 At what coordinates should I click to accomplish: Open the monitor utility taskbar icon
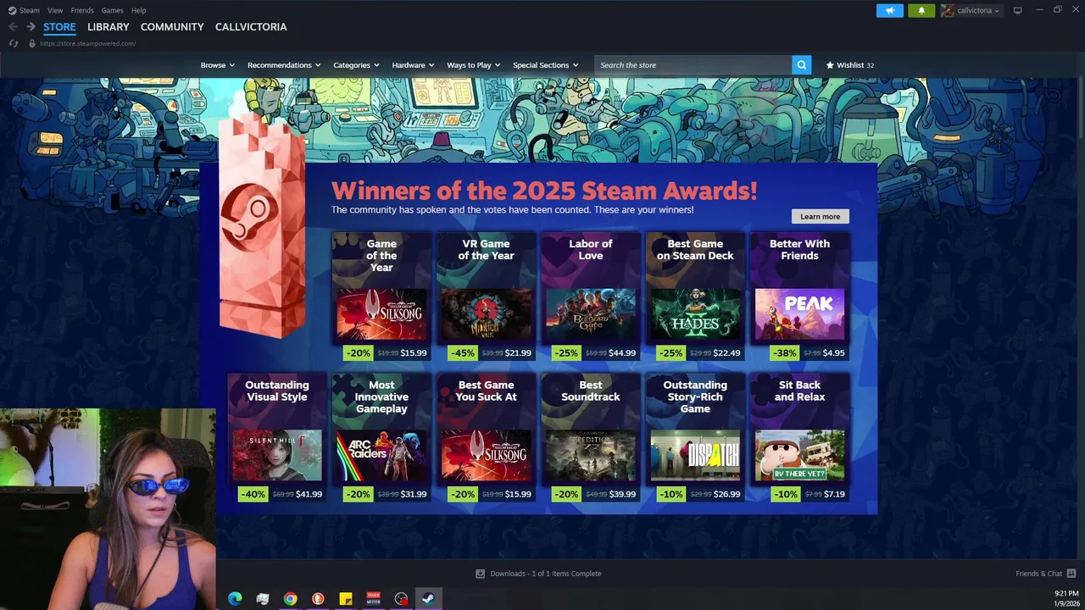pyautogui.click(x=263, y=599)
